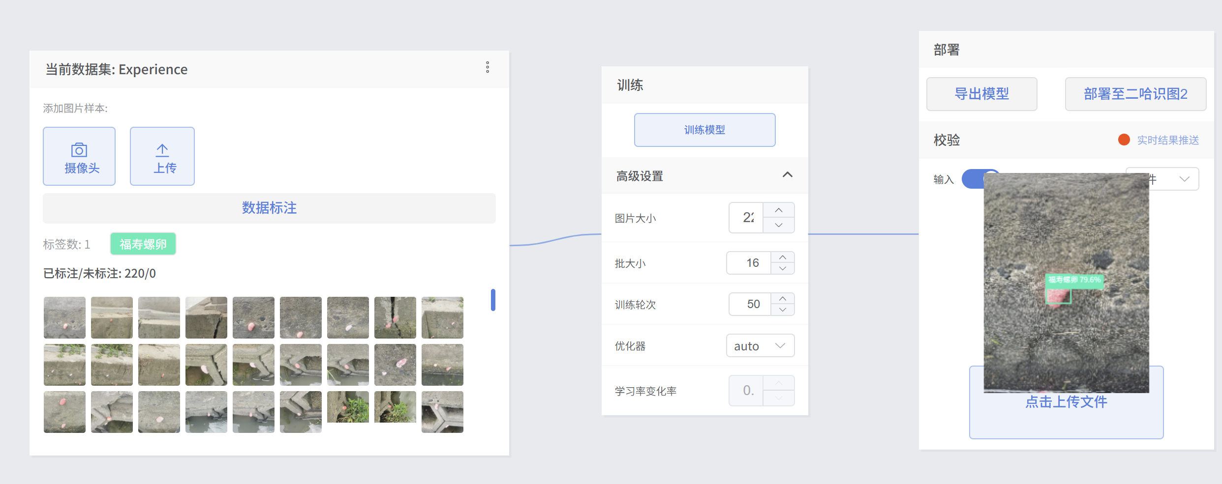Increase the training epochs value

pos(782,298)
